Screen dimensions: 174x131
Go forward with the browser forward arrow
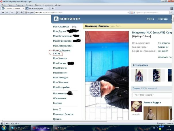[7, 12]
